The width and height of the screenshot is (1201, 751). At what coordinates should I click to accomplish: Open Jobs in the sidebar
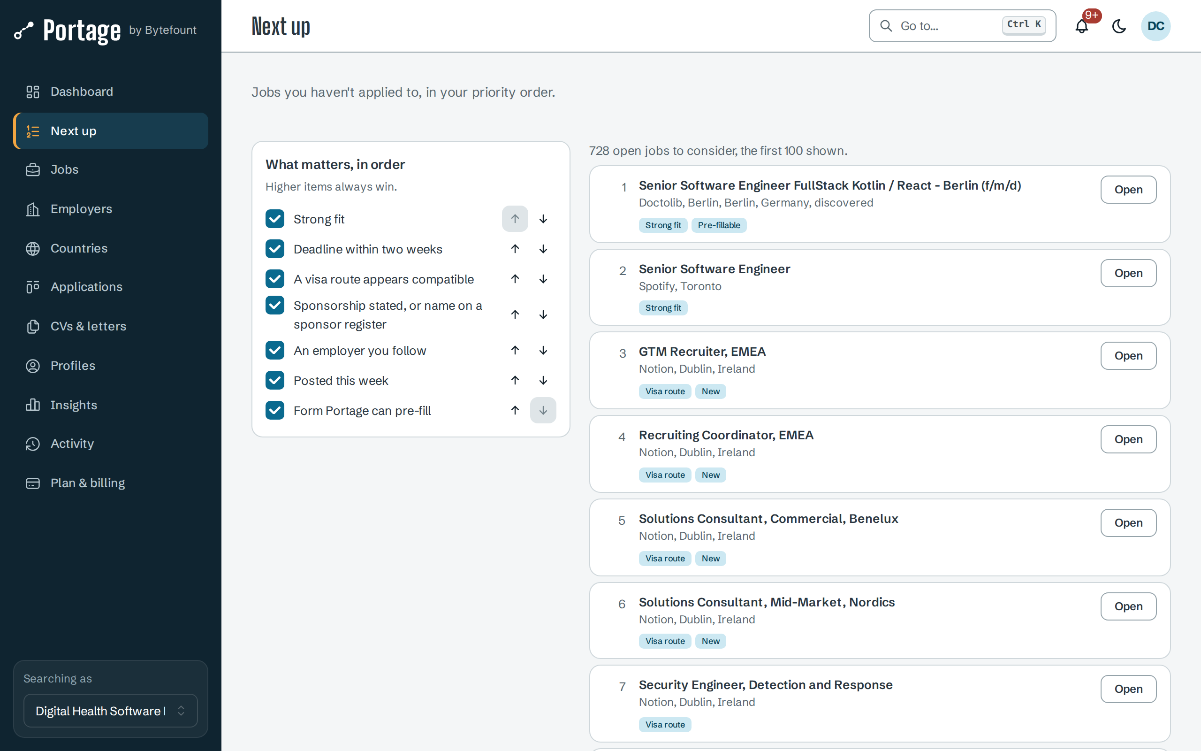(110, 170)
